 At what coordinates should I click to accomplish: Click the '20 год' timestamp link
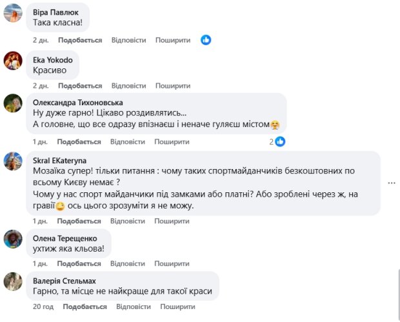43,307
